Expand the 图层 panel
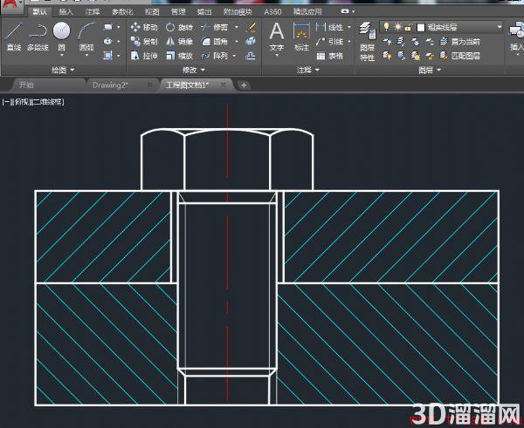The height and width of the screenshot is (428, 524). (x=430, y=70)
